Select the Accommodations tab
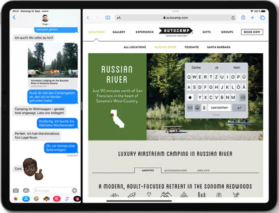Image resolution: width=279 pixels, height=213 pixels. click(x=175, y=170)
